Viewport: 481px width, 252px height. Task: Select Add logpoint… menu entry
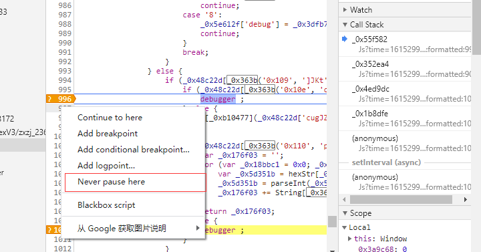click(106, 166)
